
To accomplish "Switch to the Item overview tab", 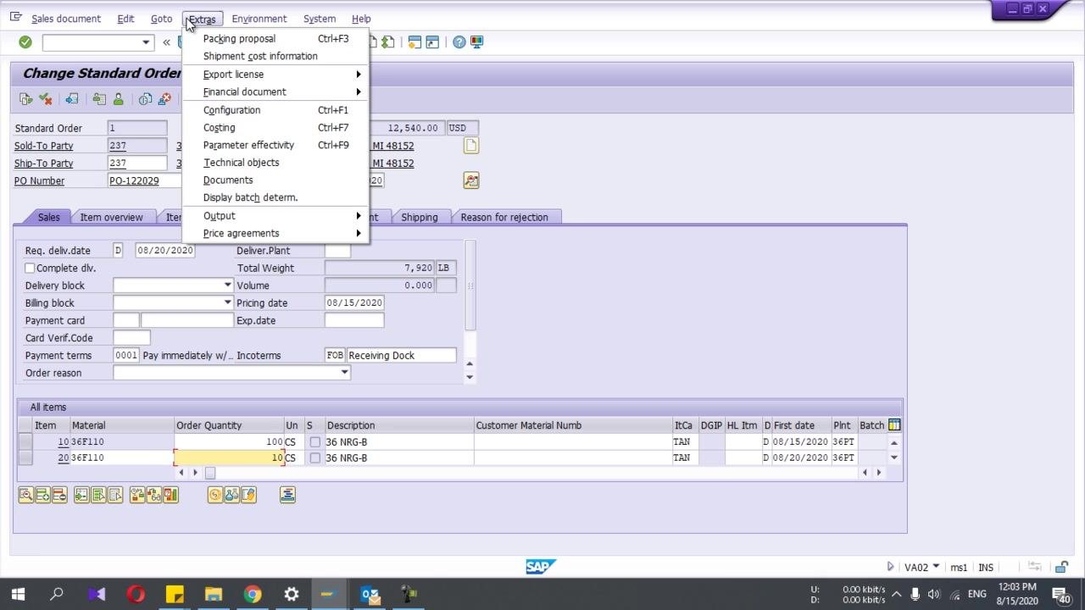I will coord(111,217).
